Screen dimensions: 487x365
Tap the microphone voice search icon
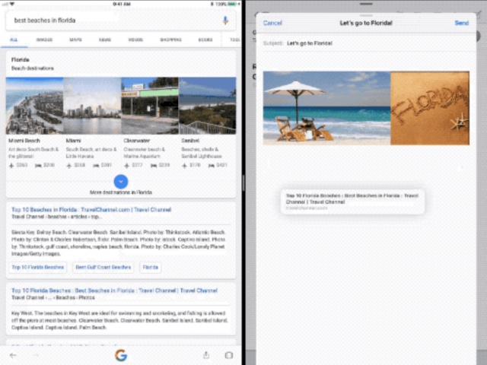225,21
